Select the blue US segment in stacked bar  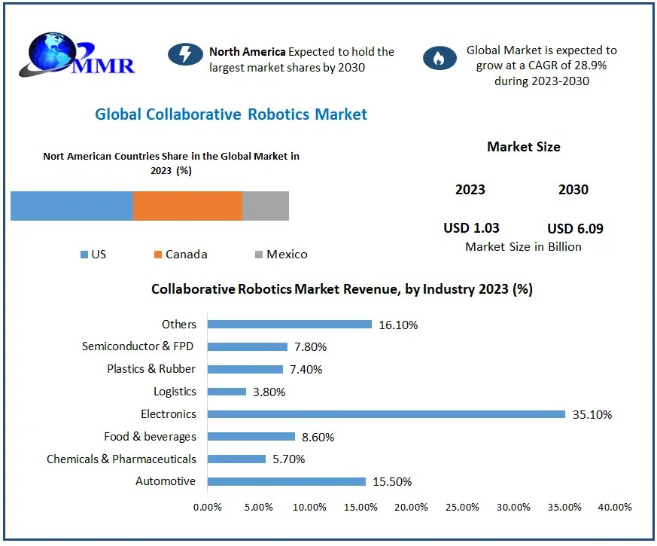coord(71,205)
